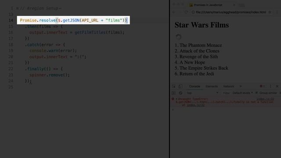This screenshot has width=281, height=158.
Task: Unfold the #region Setup marker on line 1
Action: 17,8
